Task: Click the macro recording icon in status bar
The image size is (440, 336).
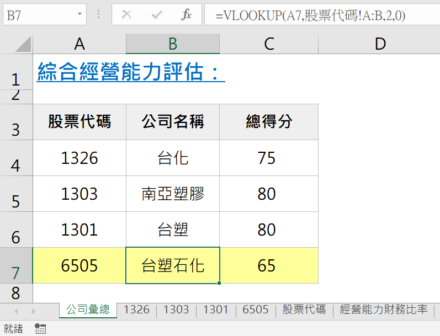Action: 40,329
